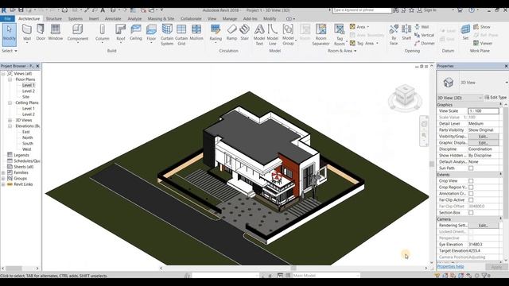Open Level 1 floor plan
This screenshot has height=286, width=509.
coord(29,85)
